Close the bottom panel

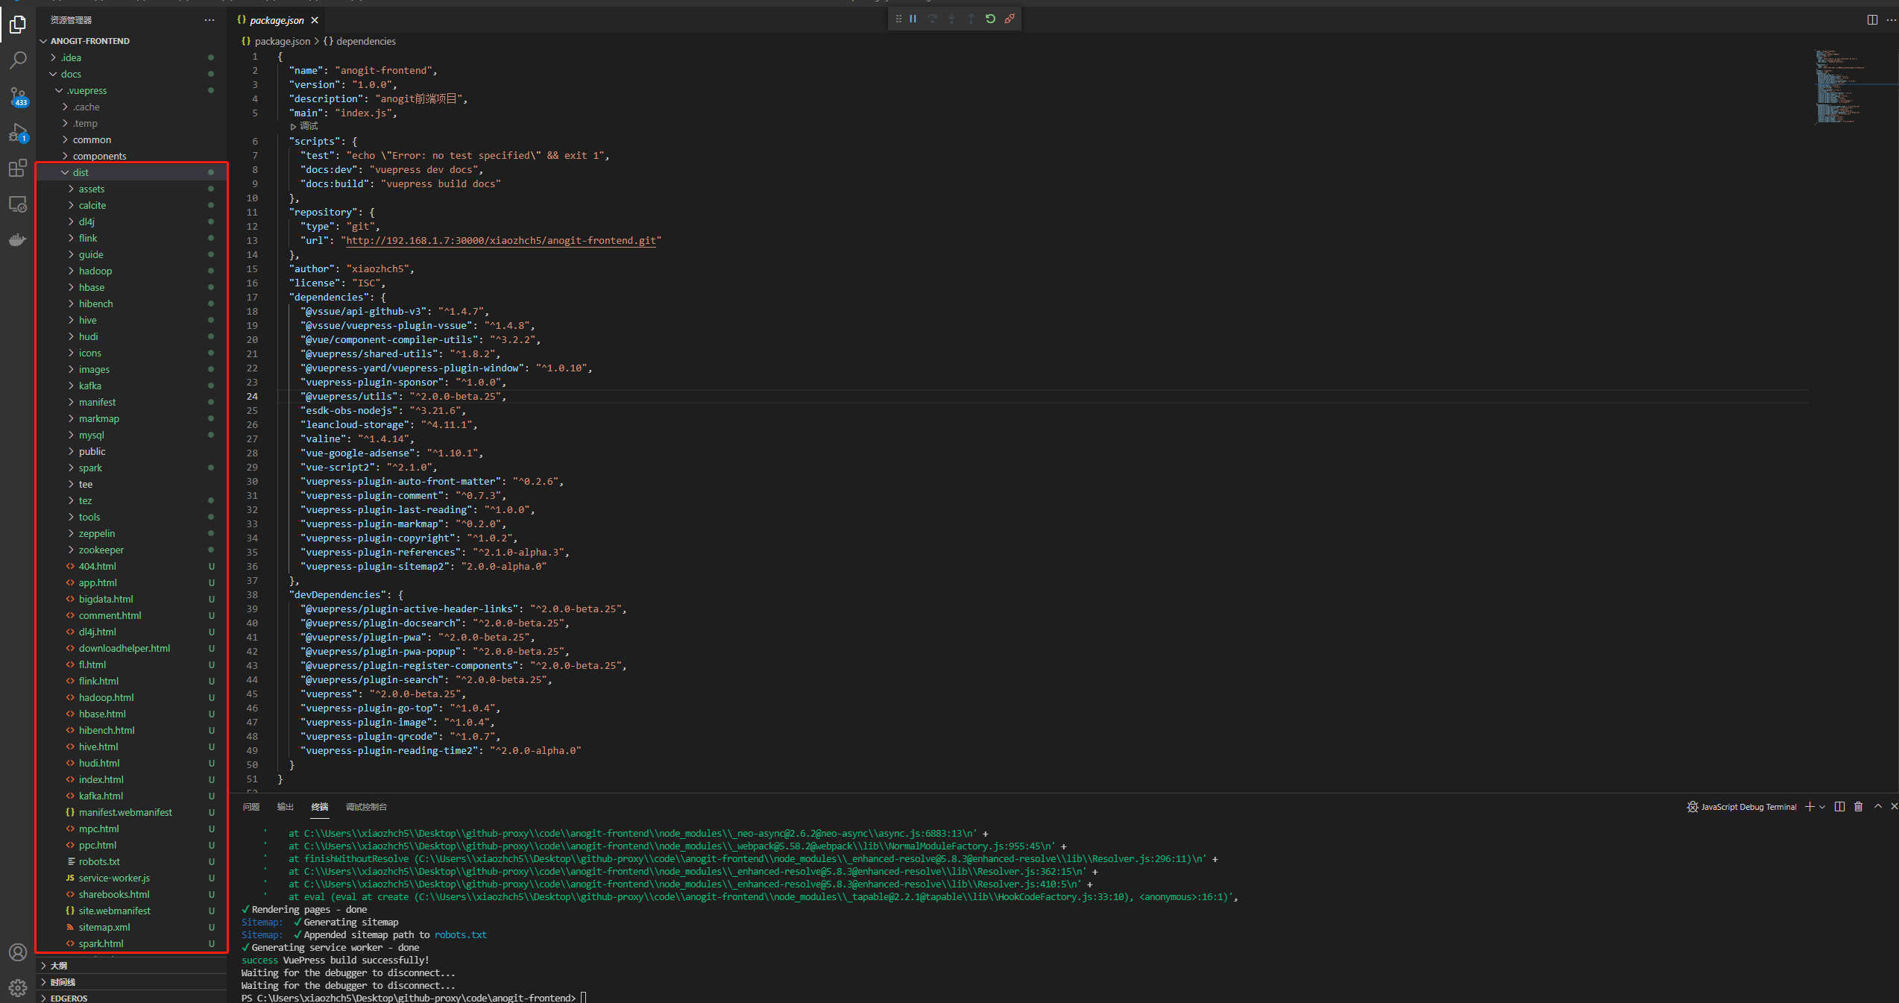pos(1893,807)
